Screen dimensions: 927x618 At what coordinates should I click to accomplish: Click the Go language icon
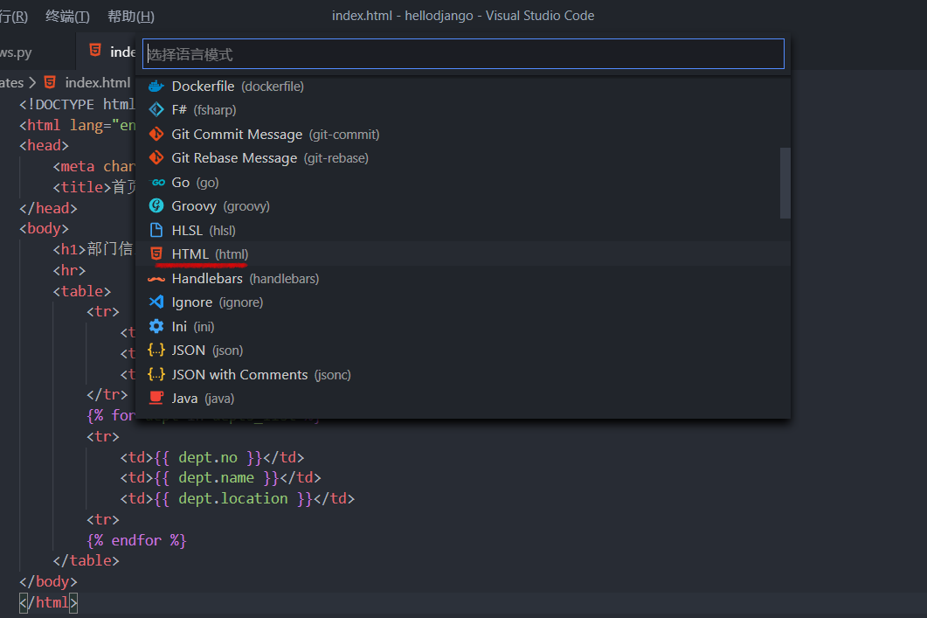[157, 182]
